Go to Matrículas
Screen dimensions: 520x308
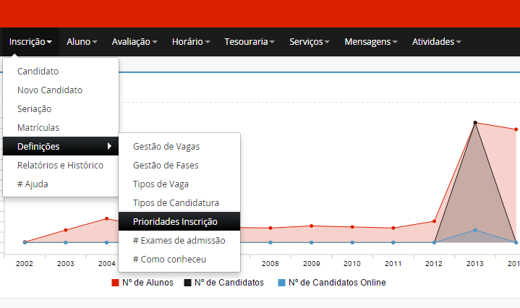[38, 128]
